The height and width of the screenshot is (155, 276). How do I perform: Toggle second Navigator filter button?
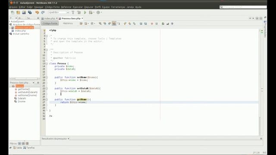pos(23,143)
